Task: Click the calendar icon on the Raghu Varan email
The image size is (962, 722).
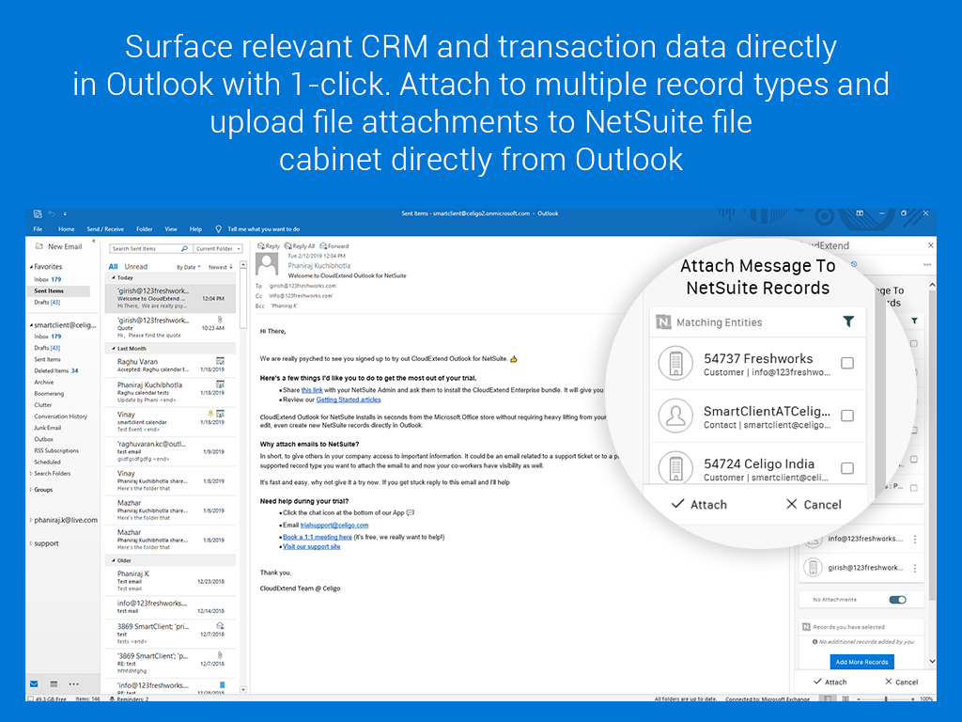Action: (x=220, y=361)
